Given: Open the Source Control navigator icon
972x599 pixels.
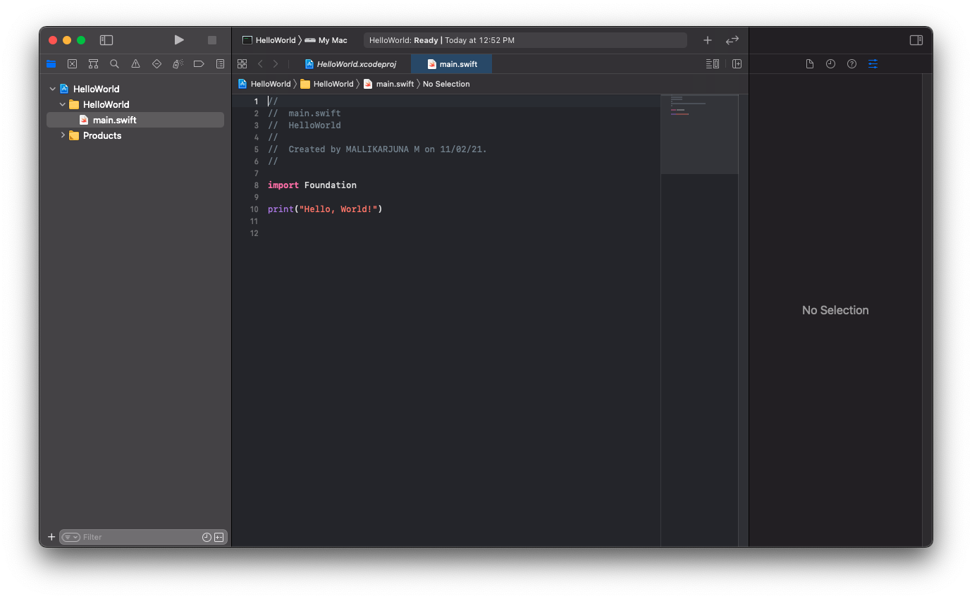Looking at the screenshot, I should point(72,64).
